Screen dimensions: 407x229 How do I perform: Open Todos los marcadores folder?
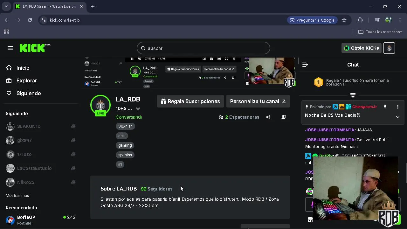click(380, 32)
